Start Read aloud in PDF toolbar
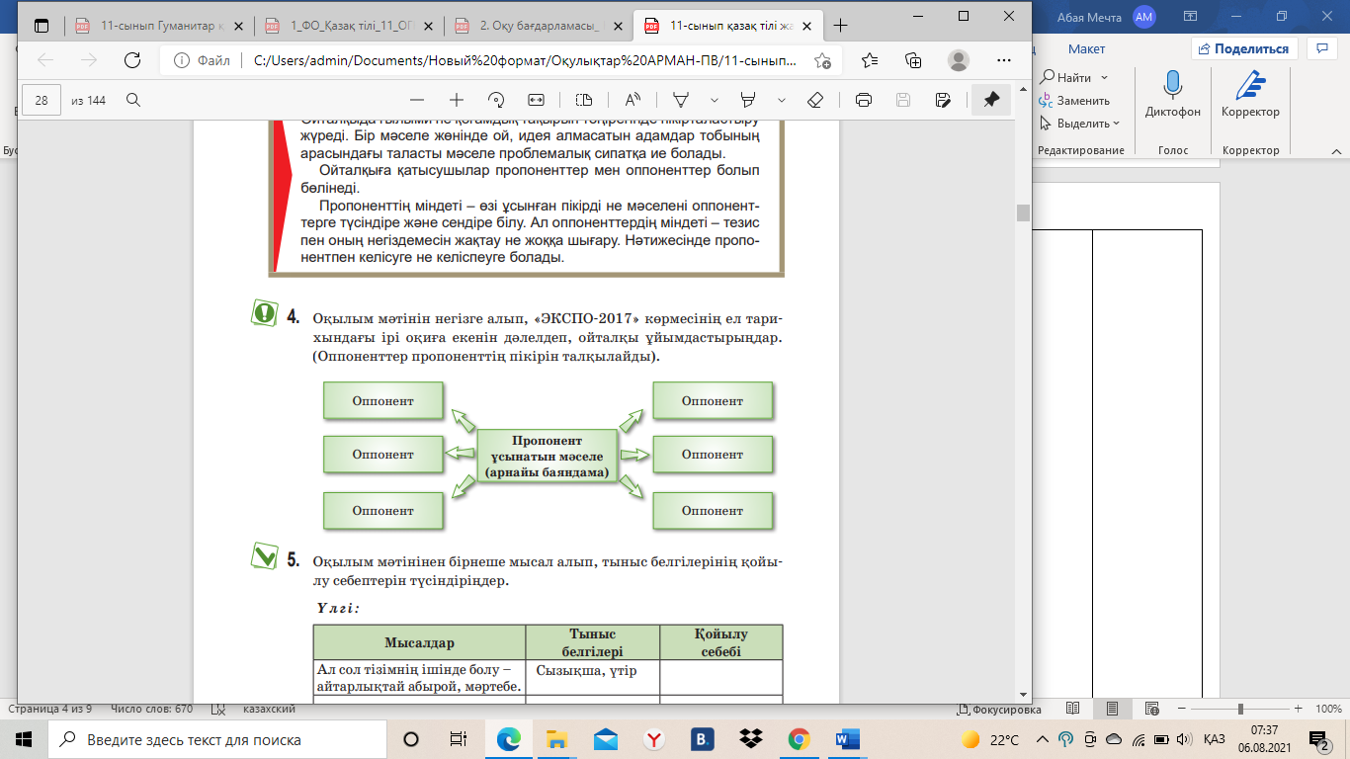This screenshot has height=759, width=1350. 632,100
